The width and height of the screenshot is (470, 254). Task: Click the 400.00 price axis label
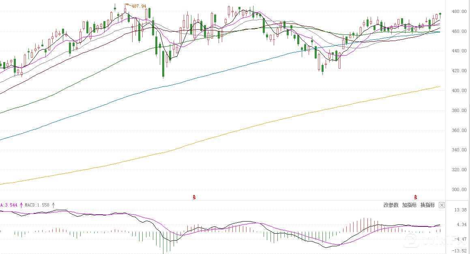point(458,91)
